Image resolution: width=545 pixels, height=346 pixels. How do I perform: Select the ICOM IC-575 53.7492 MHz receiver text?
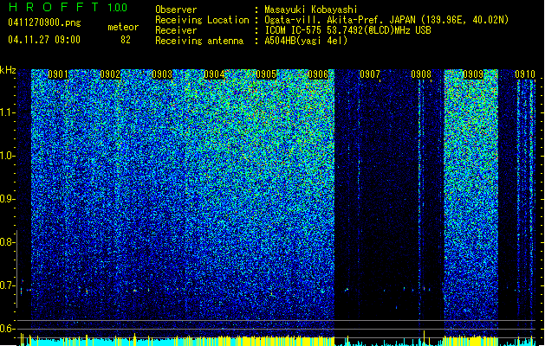pyautogui.click(x=347, y=30)
